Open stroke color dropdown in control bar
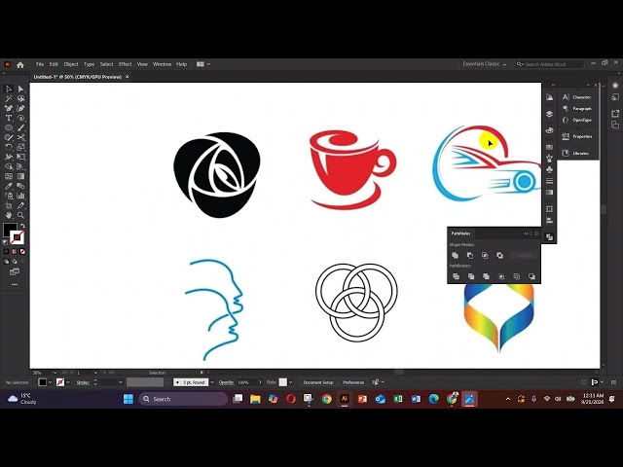Screen dimensions: 623x467 point(68,382)
